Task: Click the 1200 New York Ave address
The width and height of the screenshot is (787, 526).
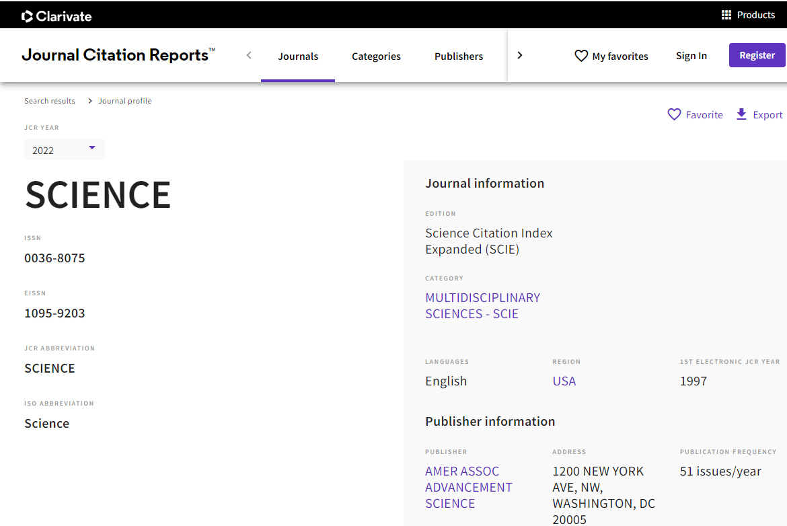Action: point(604,495)
